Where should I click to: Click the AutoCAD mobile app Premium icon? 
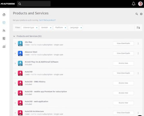[x=20, y=93]
